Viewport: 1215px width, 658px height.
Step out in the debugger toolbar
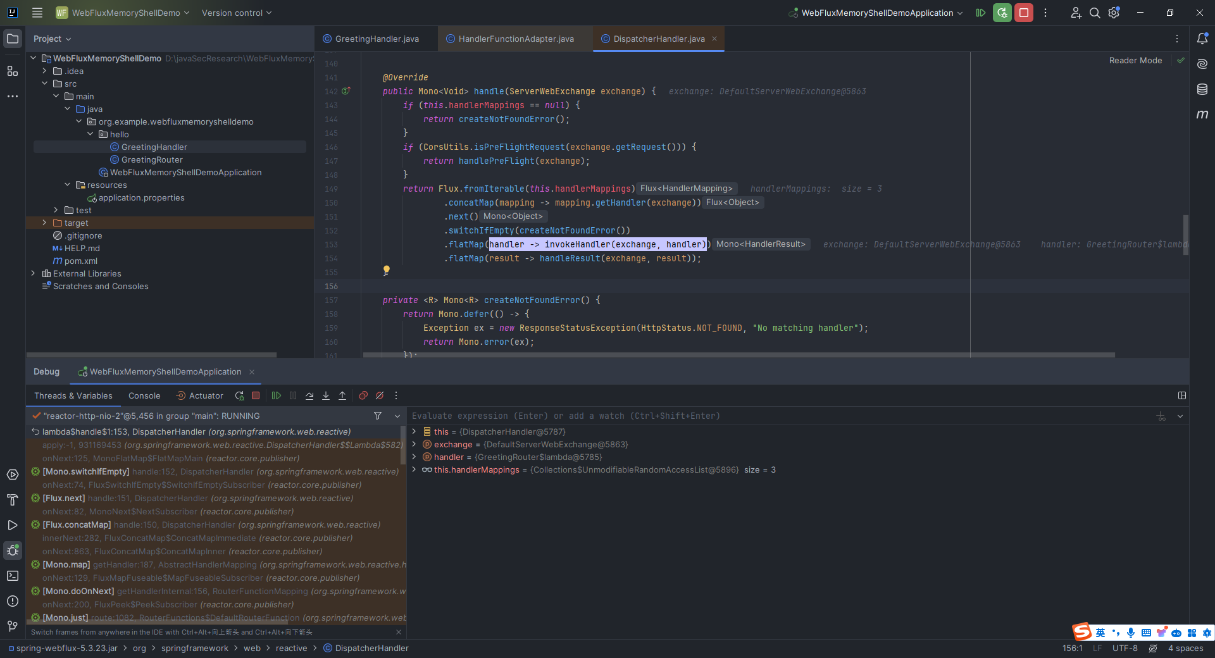pos(342,395)
